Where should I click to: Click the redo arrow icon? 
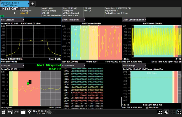pos(16,112)
